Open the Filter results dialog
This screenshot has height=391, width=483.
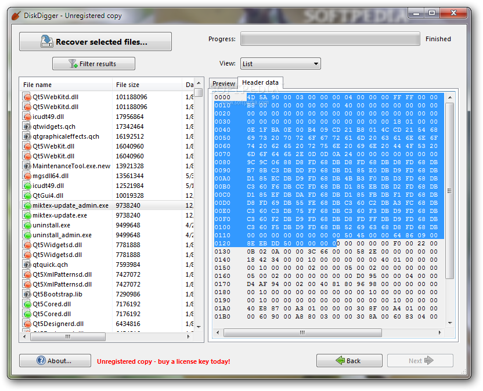click(x=93, y=64)
